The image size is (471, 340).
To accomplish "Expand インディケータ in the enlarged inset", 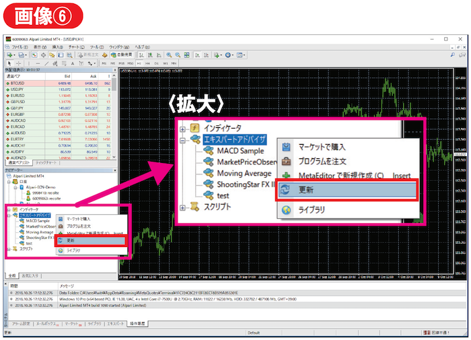I will click(x=182, y=129).
